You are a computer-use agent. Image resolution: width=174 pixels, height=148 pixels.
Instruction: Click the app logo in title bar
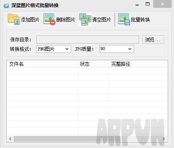6,5
